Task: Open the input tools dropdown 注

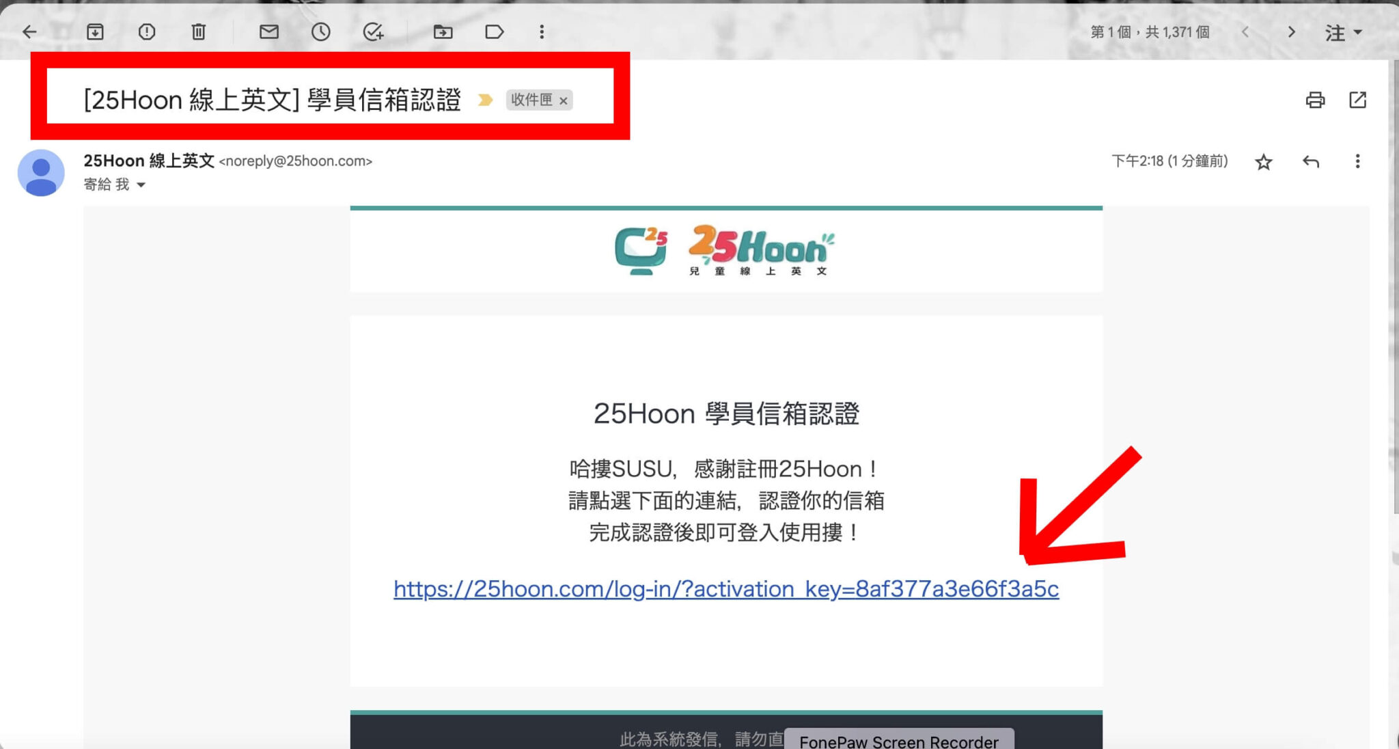Action: [x=1343, y=32]
